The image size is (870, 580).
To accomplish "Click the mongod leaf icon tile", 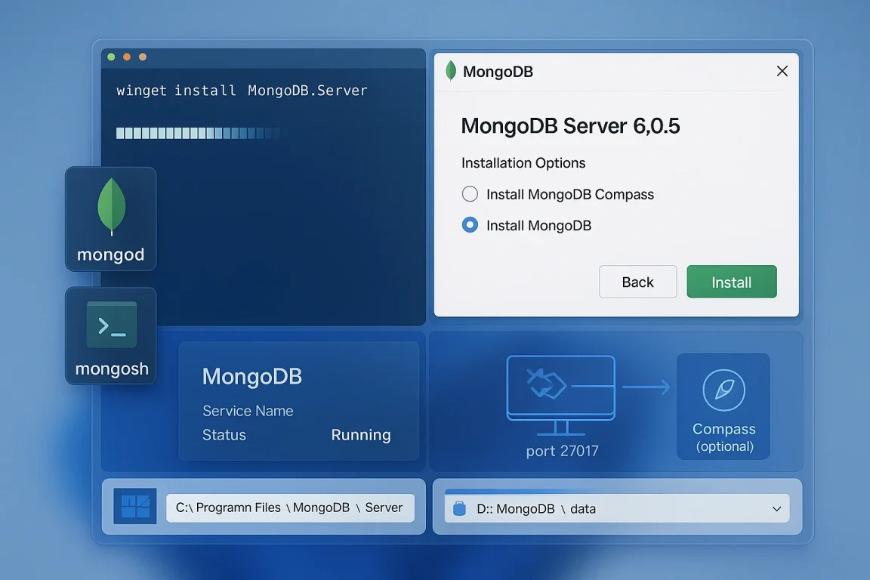I will [x=111, y=219].
